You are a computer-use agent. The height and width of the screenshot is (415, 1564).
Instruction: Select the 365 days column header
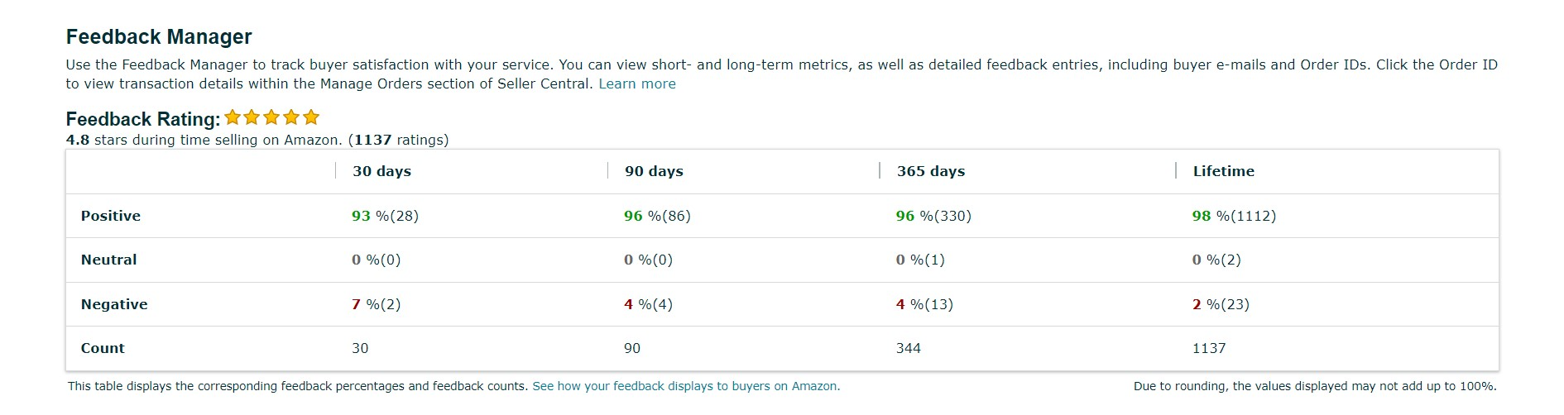coord(931,171)
